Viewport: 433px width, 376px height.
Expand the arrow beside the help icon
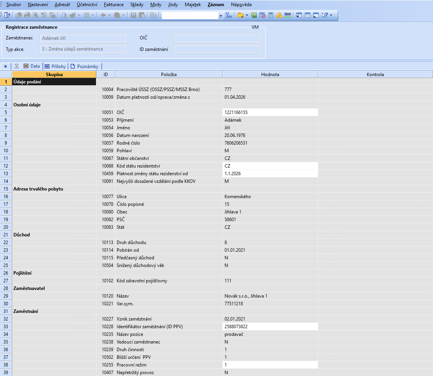click(x=331, y=16)
